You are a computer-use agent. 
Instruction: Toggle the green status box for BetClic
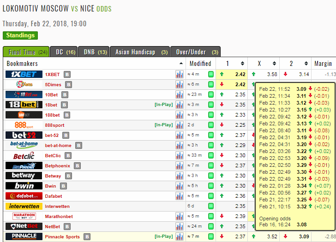click(211, 155)
